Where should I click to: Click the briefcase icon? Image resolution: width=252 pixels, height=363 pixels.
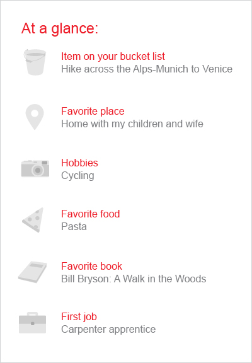tap(32, 323)
